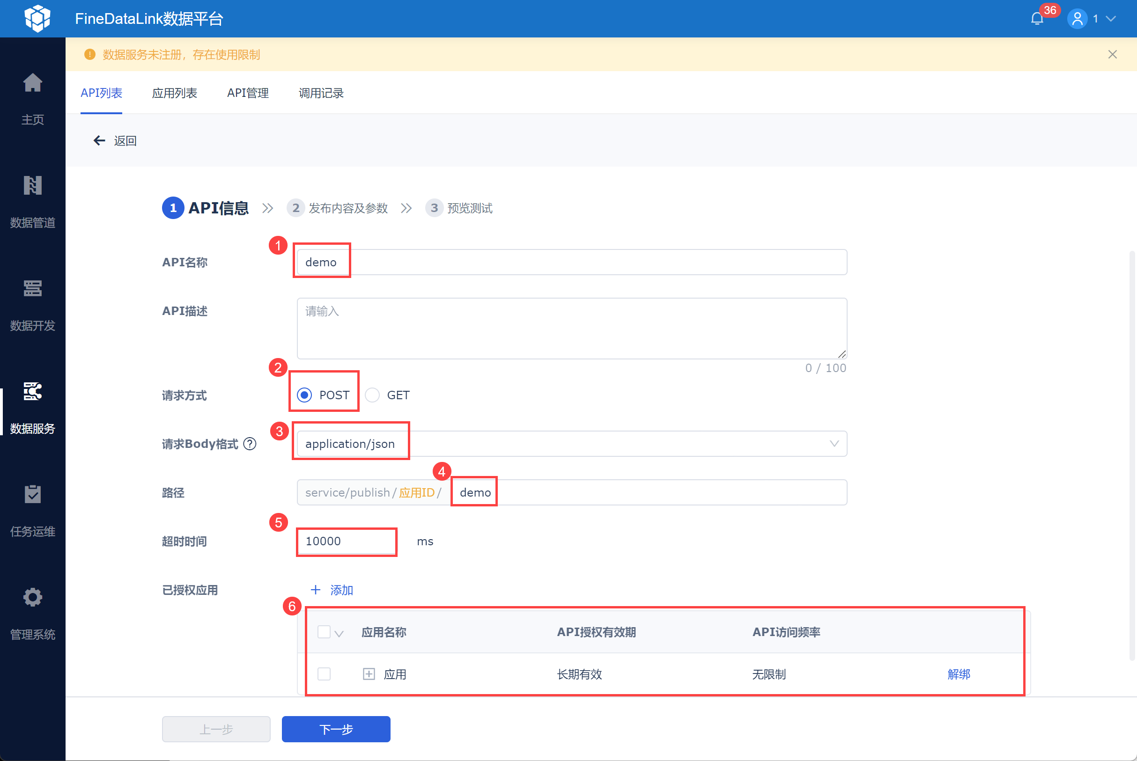Expand the 应用 row plus icon
Viewport: 1137px width, 761px height.
tap(369, 673)
